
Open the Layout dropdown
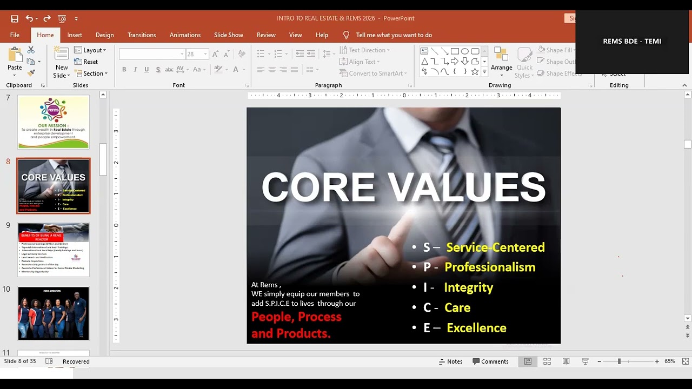(90, 50)
